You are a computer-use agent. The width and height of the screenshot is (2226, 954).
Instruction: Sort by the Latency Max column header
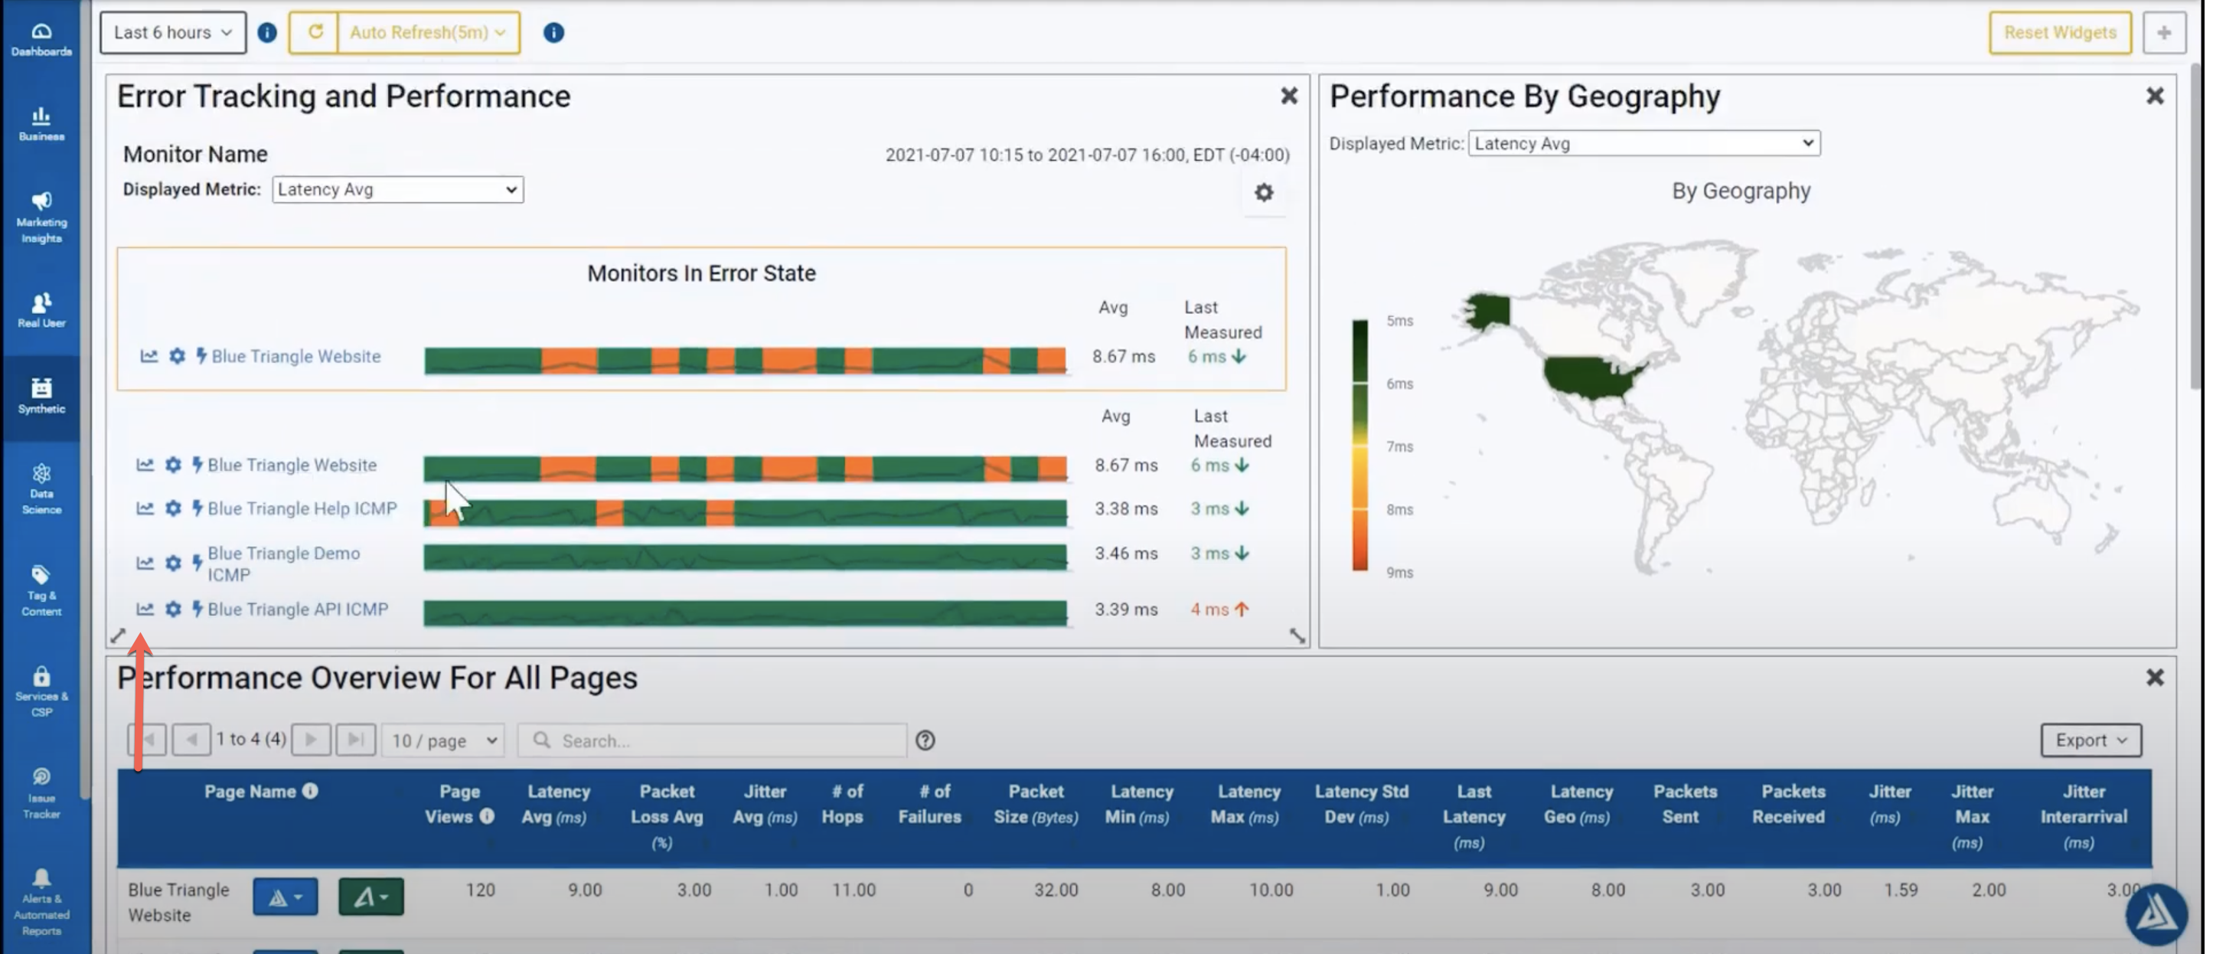pos(1246,804)
